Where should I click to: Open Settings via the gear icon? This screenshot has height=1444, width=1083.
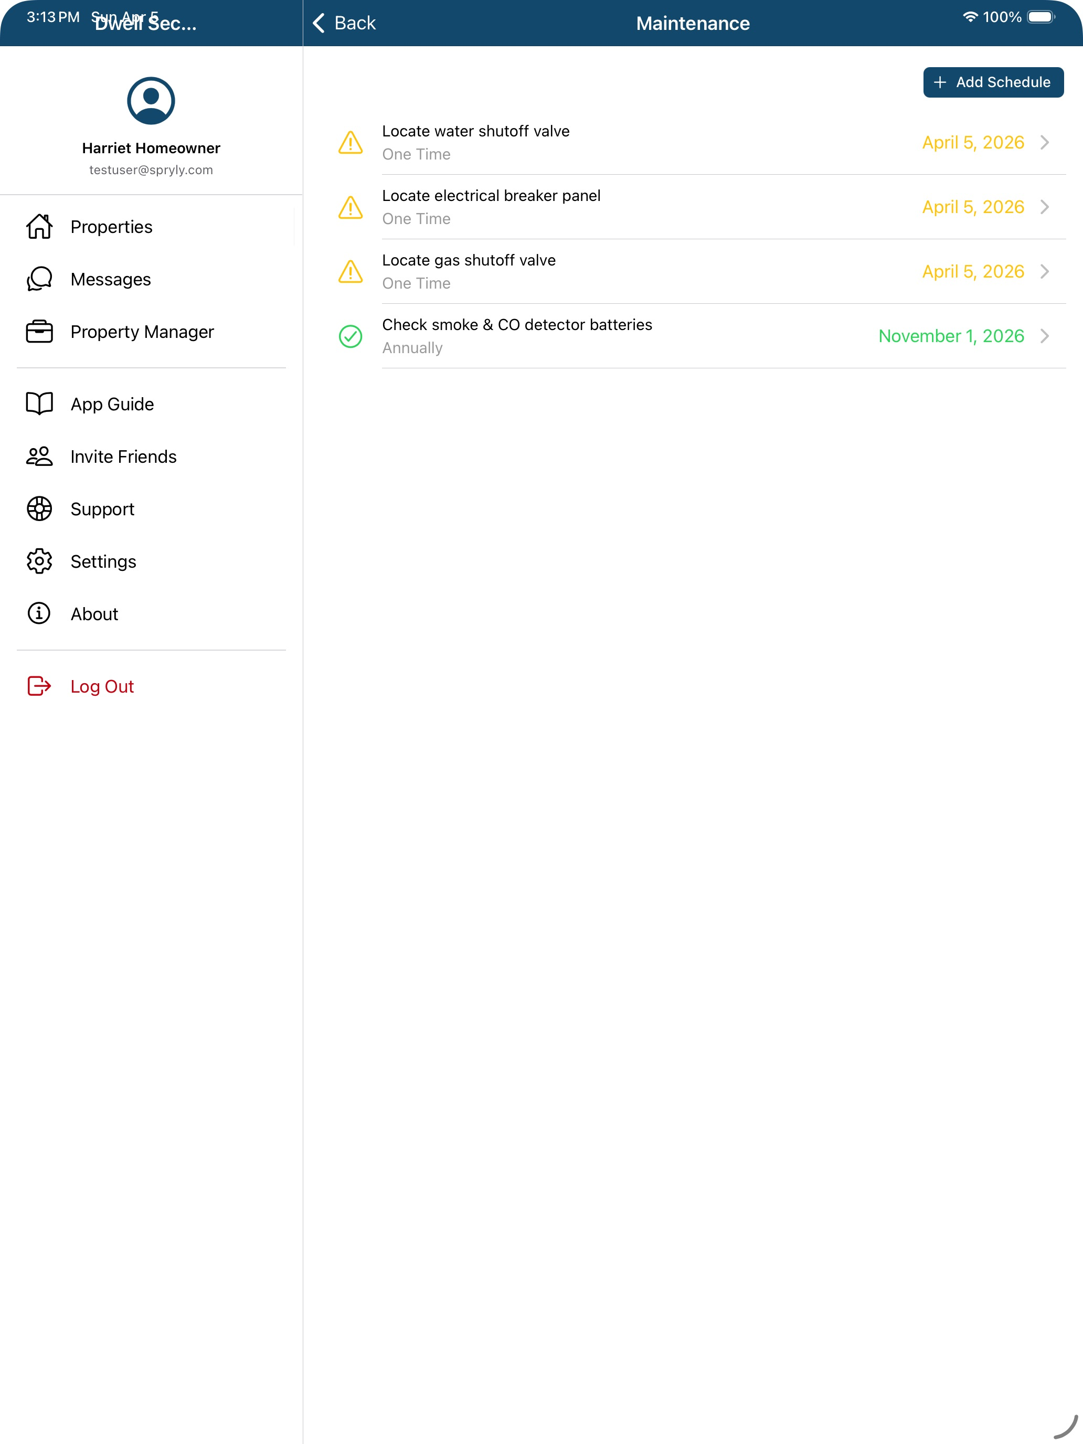click(x=39, y=561)
